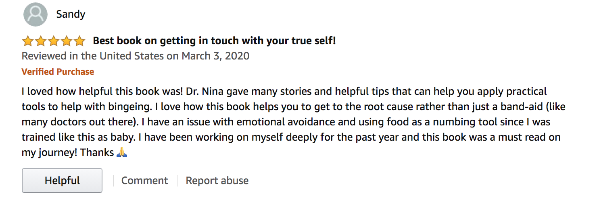Viewport: 597px width, 209px height.
Task: Mark this review as Helpful
Action: click(x=62, y=180)
